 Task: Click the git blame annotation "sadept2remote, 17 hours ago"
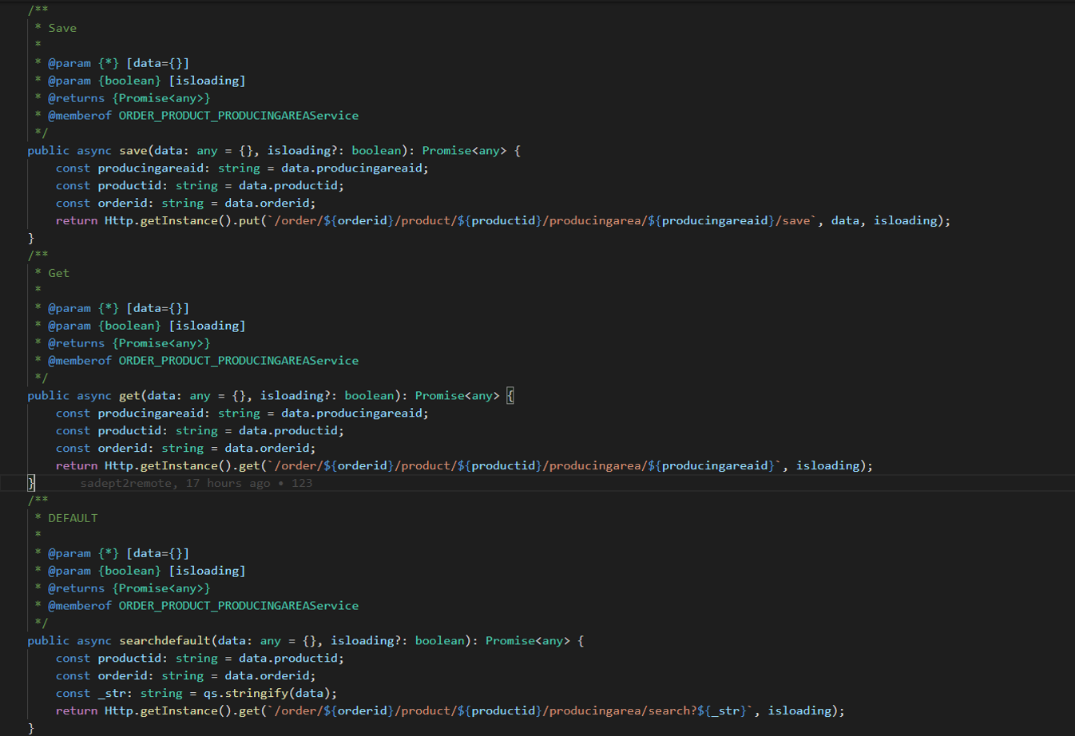(176, 483)
